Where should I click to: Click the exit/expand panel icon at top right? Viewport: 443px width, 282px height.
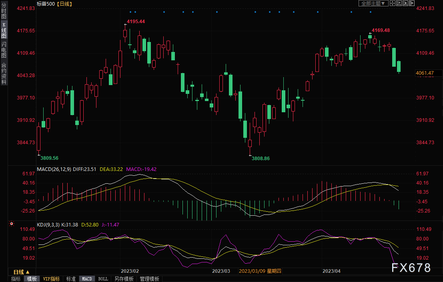point(412,3)
